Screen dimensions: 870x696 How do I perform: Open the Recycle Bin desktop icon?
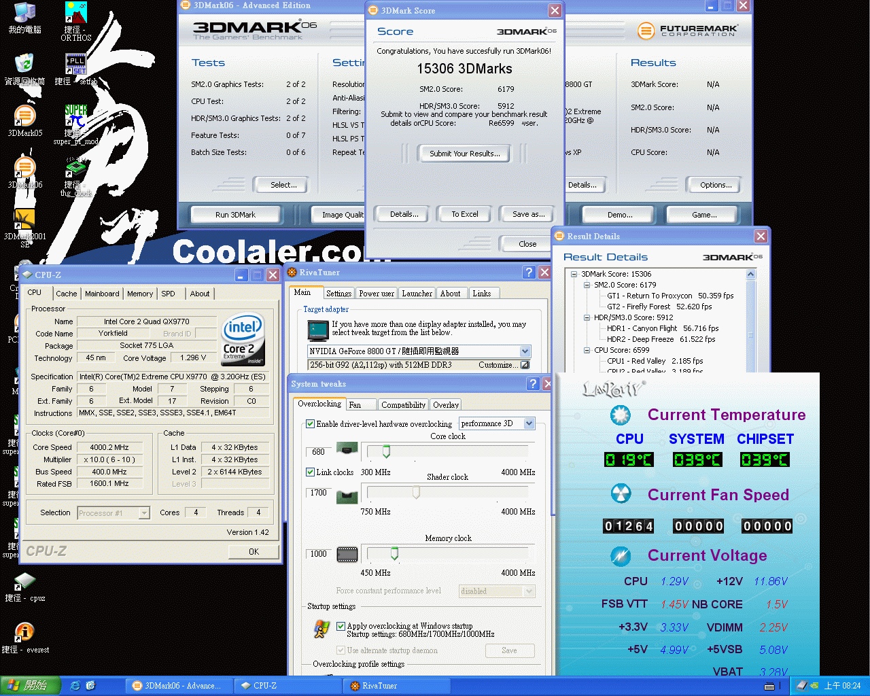24,65
